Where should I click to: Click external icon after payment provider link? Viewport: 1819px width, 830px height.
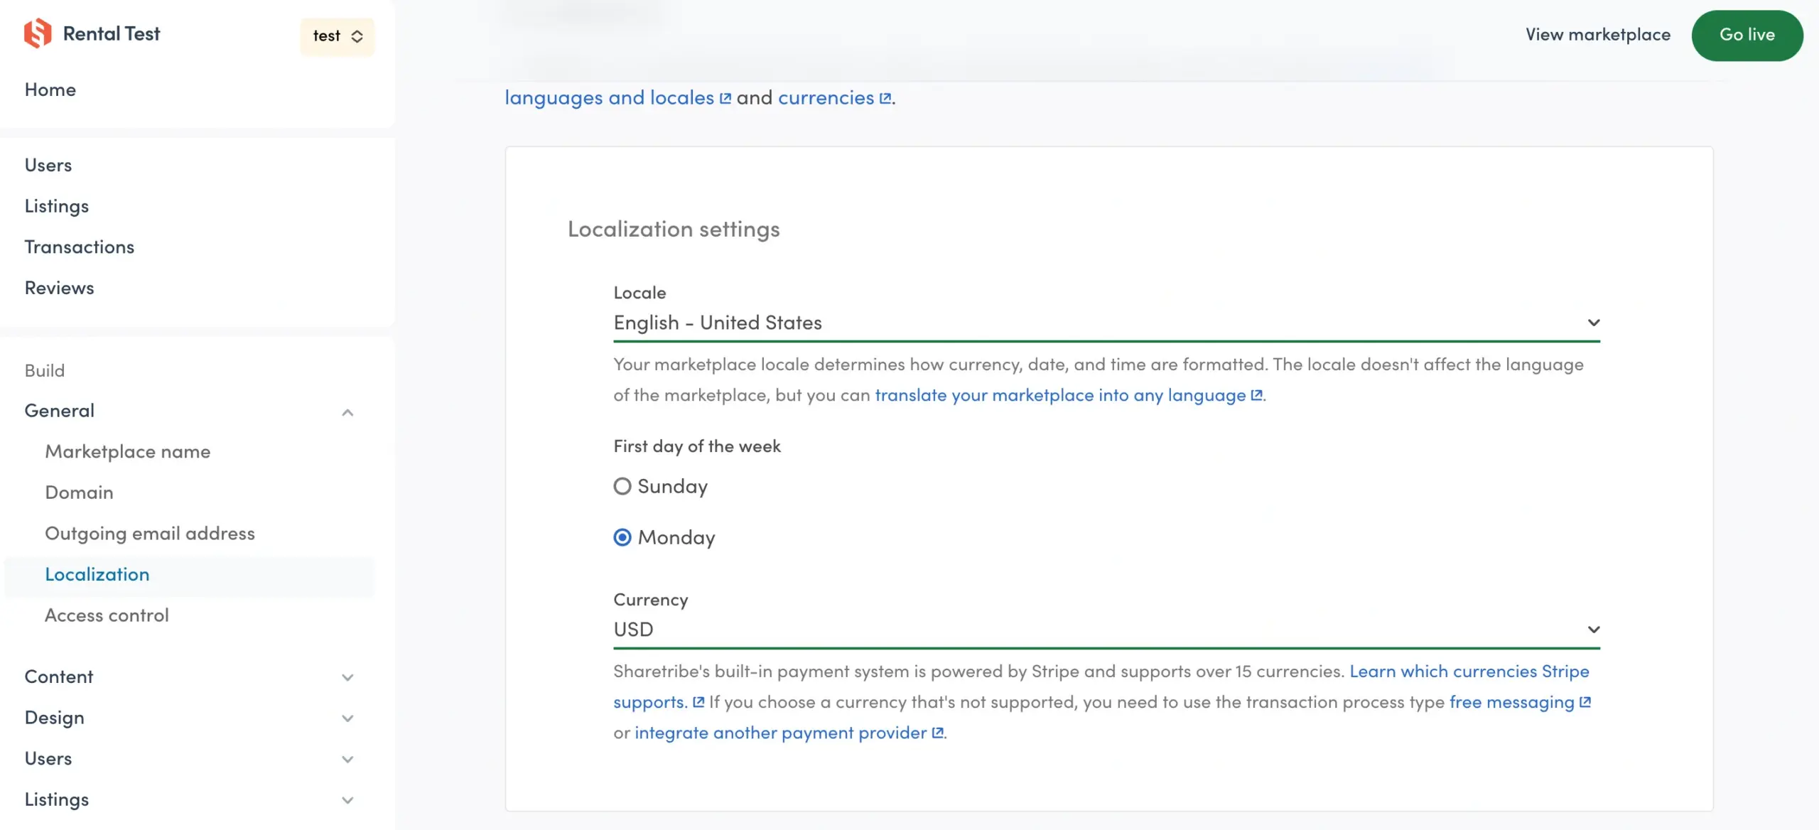(x=937, y=733)
